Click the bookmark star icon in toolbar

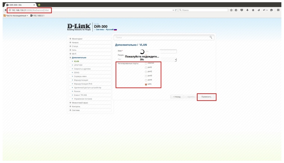click(231, 10)
